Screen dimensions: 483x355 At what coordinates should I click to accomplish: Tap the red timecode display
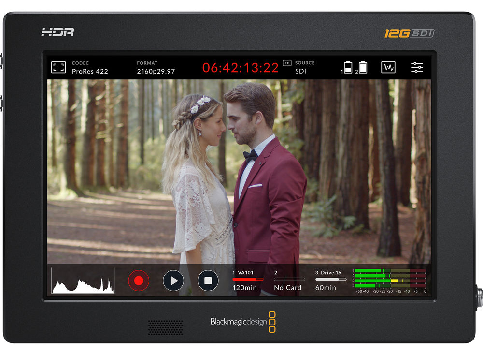click(x=240, y=68)
